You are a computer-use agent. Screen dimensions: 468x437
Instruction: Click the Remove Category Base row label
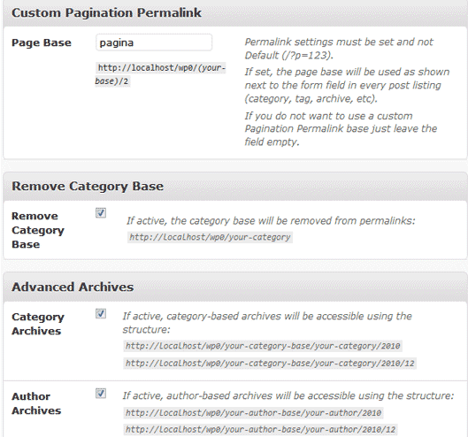pos(38,230)
